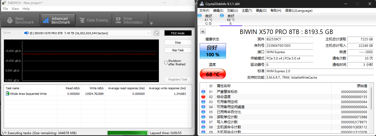The height and width of the screenshot is (136, 376).
Task: Click the CrystalDiskInfo title bar icon
Action: point(201,4)
